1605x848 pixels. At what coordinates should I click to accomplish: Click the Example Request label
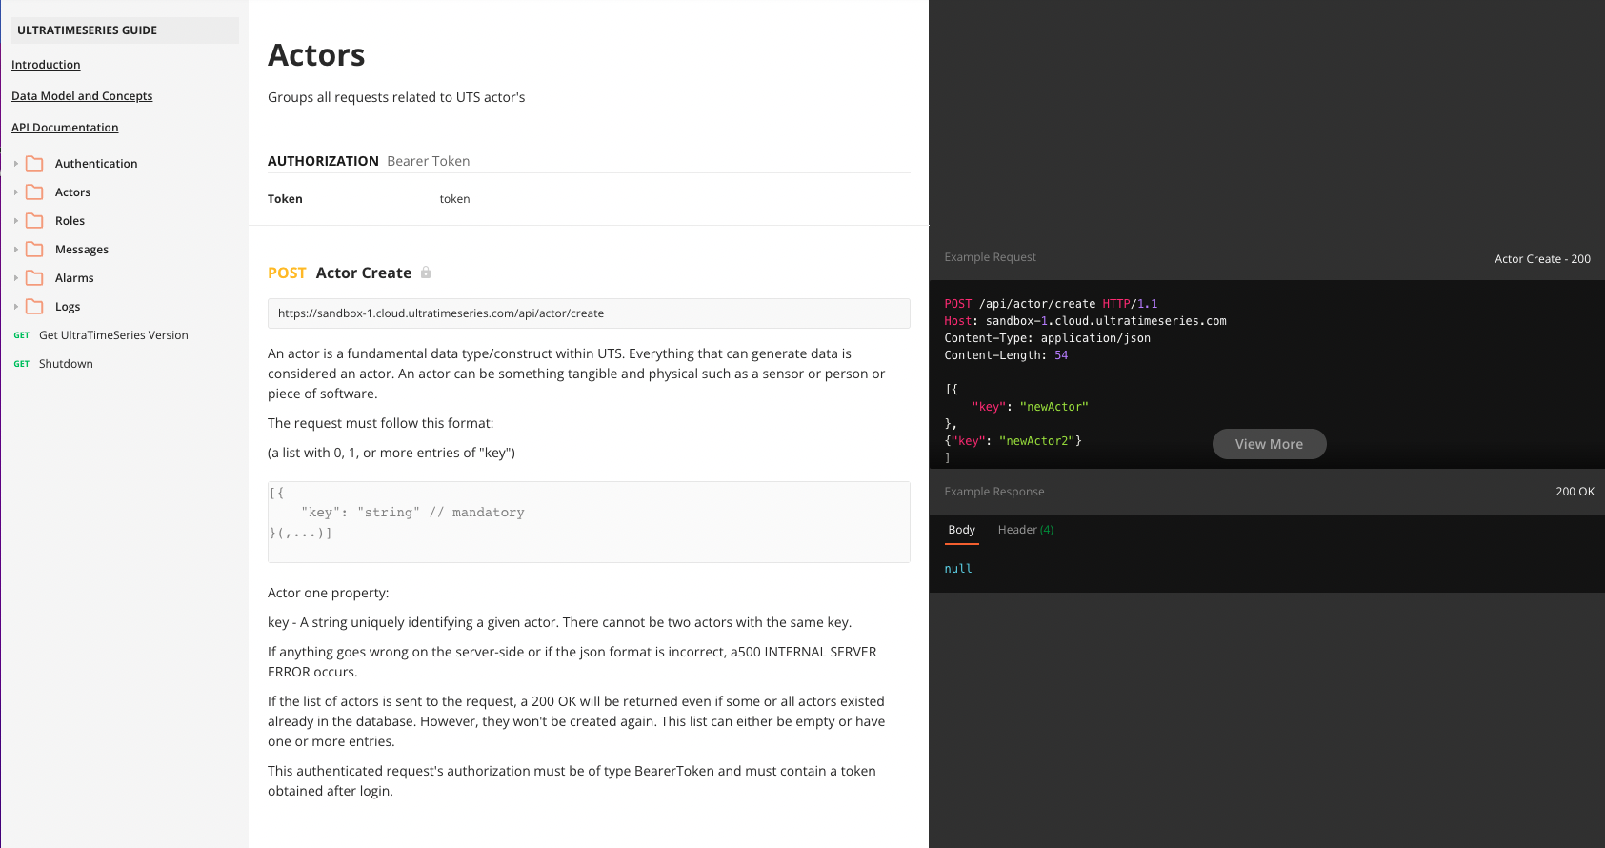(x=990, y=257)
